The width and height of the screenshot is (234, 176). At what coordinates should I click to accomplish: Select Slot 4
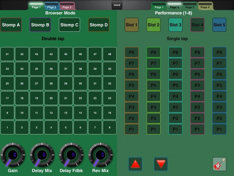pos(197,25)
